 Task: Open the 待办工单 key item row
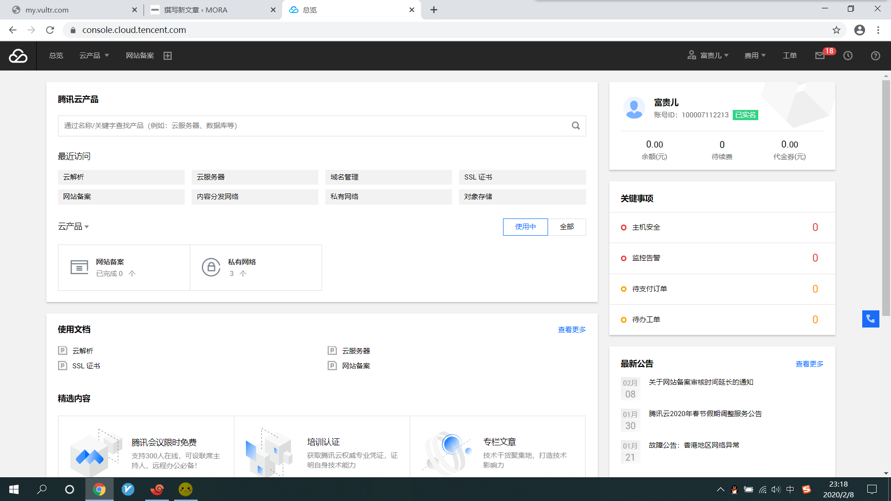722,320
